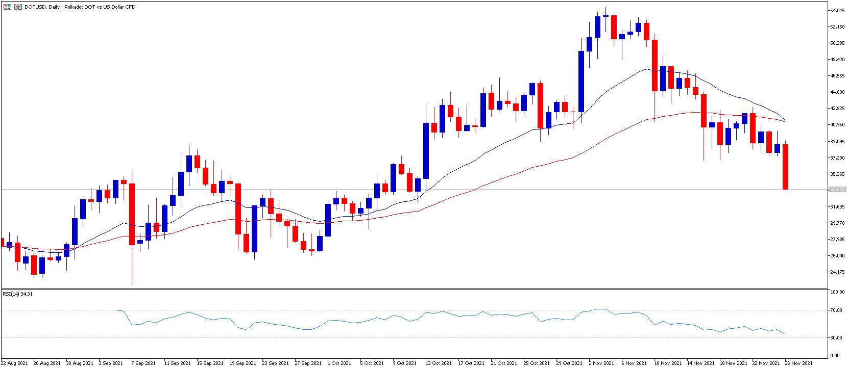Click the 24.175 price scale label
Viewport: 848px width, 368px height.
pyautogui.click(x=837, y=272)
